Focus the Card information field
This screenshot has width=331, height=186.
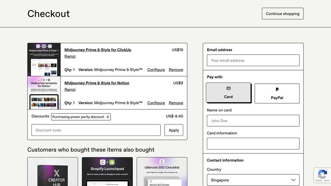tap(253, 143)
